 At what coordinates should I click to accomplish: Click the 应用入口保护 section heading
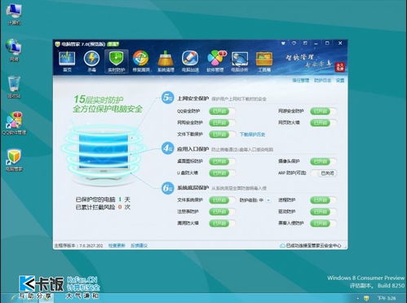coord(192,149)
